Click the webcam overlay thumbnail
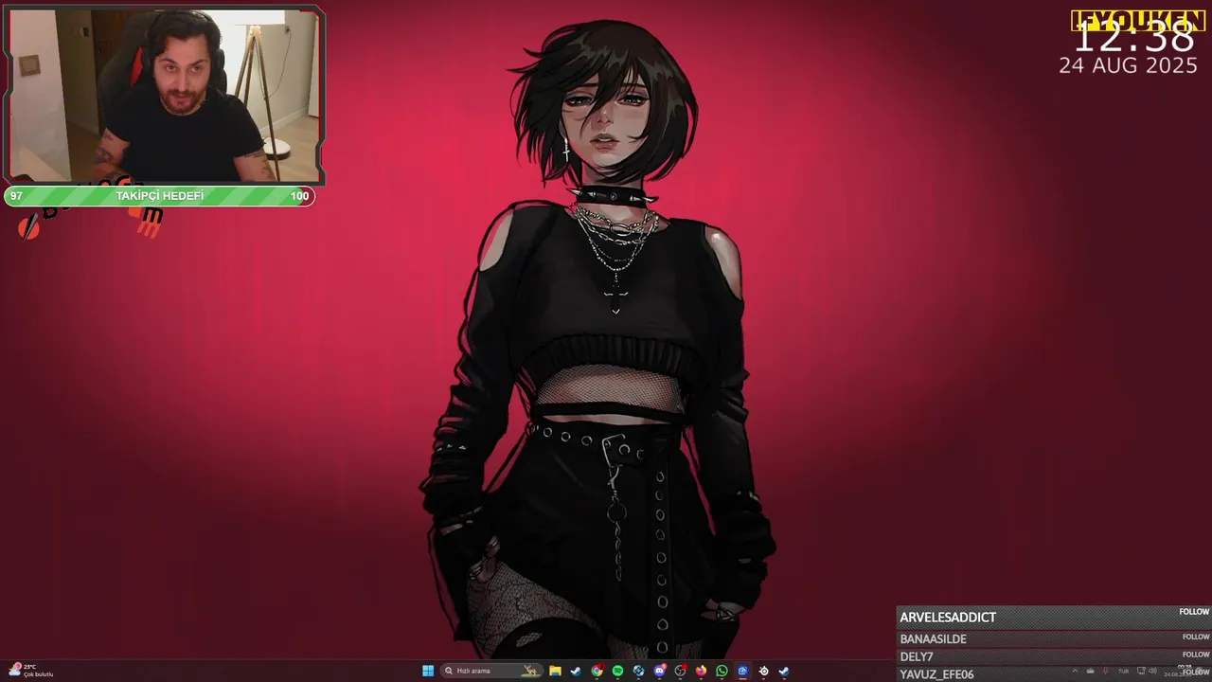This screenshot has height=682, width=1212. [x=165, y=95]
